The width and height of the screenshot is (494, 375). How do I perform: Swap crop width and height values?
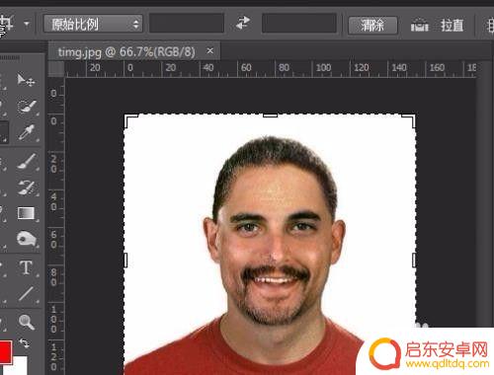[243, 23]
